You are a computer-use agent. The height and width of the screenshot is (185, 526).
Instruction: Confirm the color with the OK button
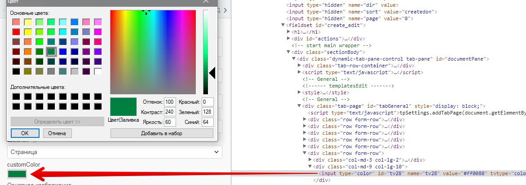(25, 133)
